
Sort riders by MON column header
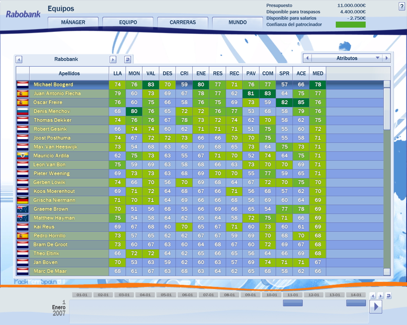pyautogui.click(x=134, y=73)
